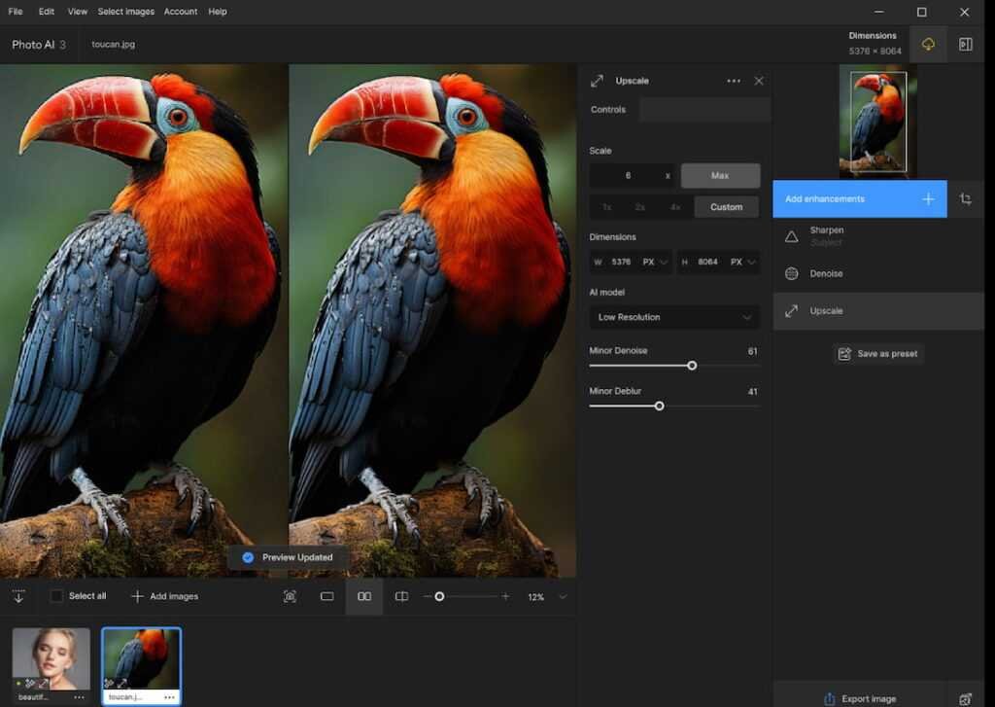This screenshot has width=995, height=707.
Task: Open the Upscale panel three-dots menu
Action: pos(734,81)
